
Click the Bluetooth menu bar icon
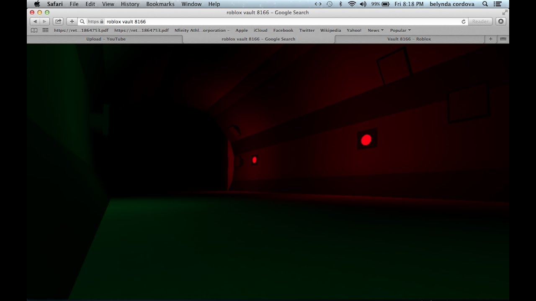340,4
